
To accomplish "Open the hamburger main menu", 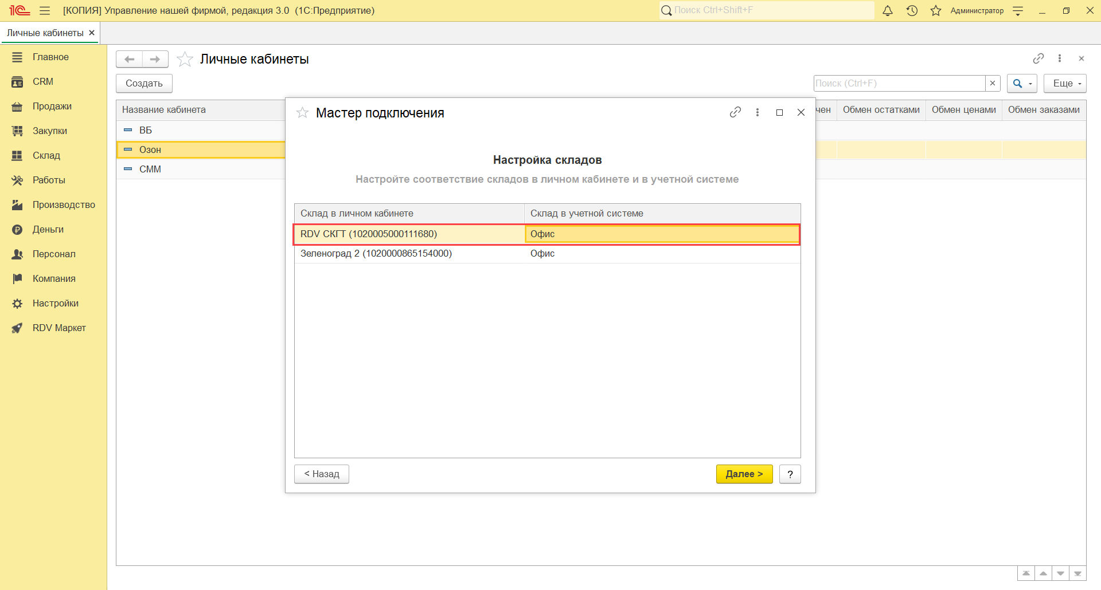I will [45, 10].
